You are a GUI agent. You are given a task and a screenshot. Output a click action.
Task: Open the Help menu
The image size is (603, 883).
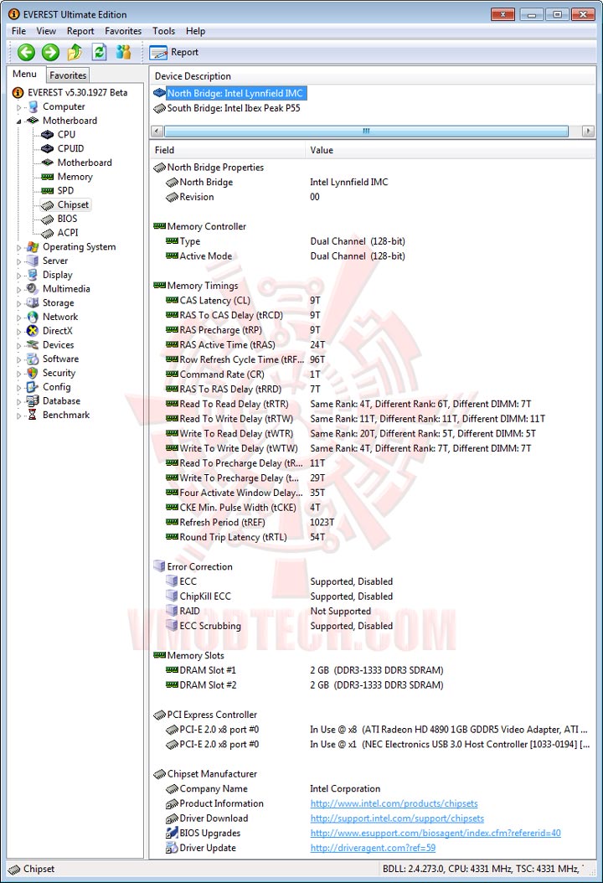tap(195, 31)
